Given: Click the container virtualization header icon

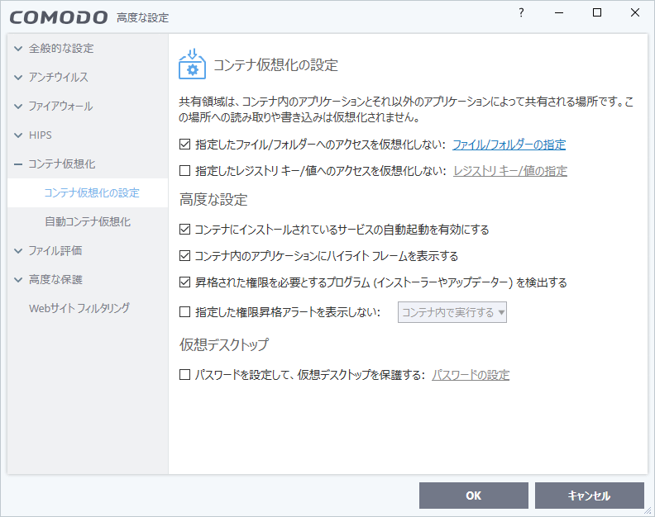Looking at the screenshot, I should click(193, 64).
